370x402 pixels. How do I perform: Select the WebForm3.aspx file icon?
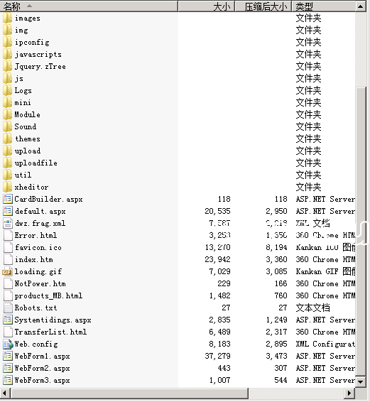coord(8,381)
